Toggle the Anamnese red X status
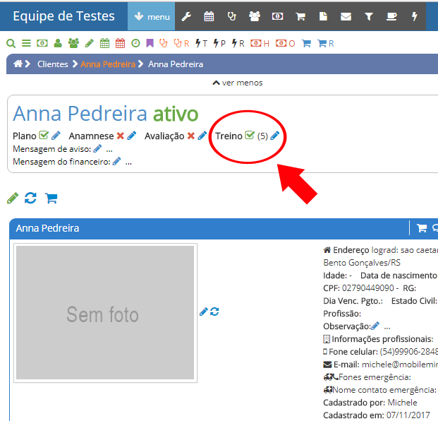Image resolution: width=438 pixels, height=421 pixels. coord(120,136)
